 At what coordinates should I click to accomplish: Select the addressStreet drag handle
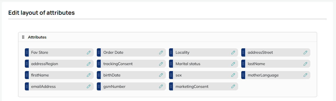(x=243, y=52)
